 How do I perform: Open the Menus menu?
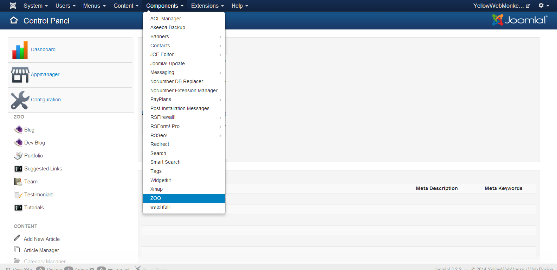[x=94, y=6]
